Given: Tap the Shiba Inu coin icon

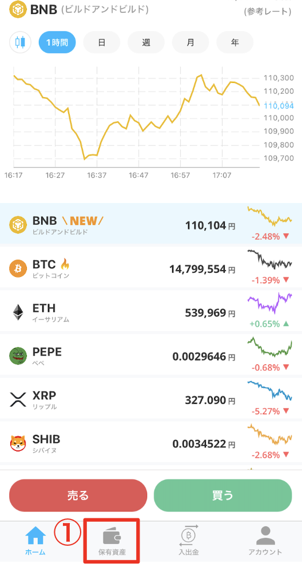Looking at the screenshot, I should point(18,443).
